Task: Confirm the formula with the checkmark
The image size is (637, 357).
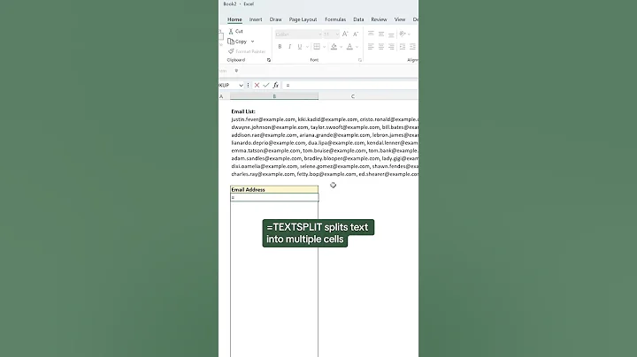Action: pos(266,85)
